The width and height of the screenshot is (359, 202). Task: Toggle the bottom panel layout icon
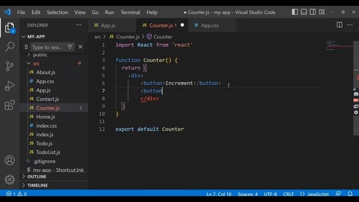pyautogui.click(x=304, y=12)
